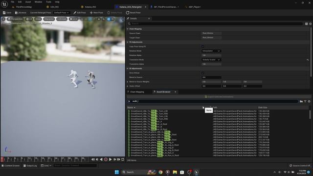Open the Default Pose dropdown
This screenshot has height=176, width=313.
coord(61,13)
